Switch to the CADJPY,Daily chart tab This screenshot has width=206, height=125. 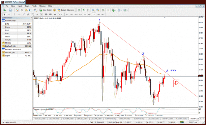(x=182, y=119)
